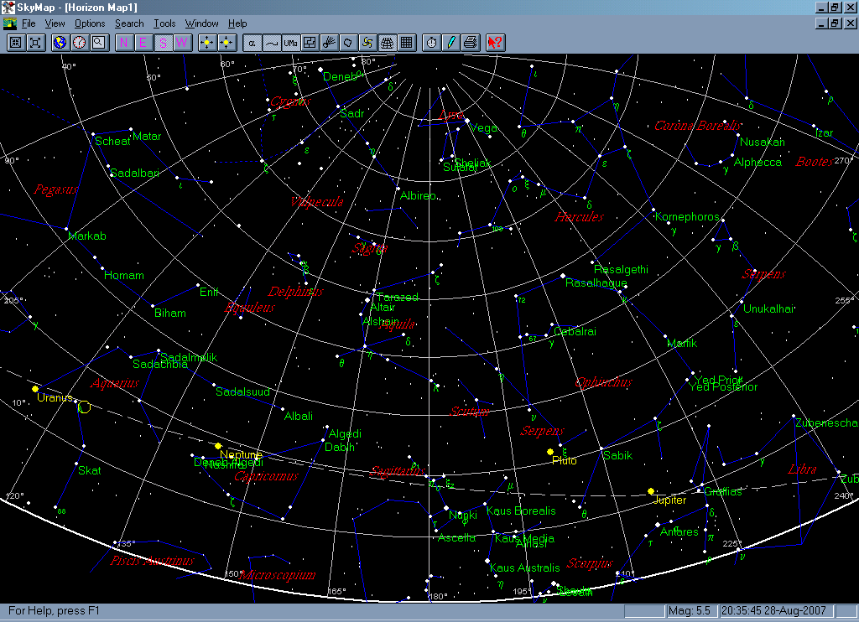This screenshot has height=622, width=859.
Task: Click the Hercules constellation name
Action: tap(579, 217)
